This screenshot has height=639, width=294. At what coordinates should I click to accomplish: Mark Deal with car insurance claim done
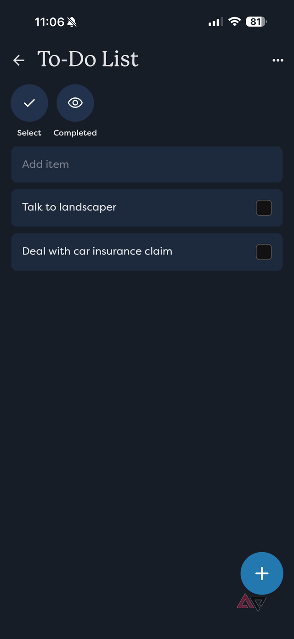[264, 252]
